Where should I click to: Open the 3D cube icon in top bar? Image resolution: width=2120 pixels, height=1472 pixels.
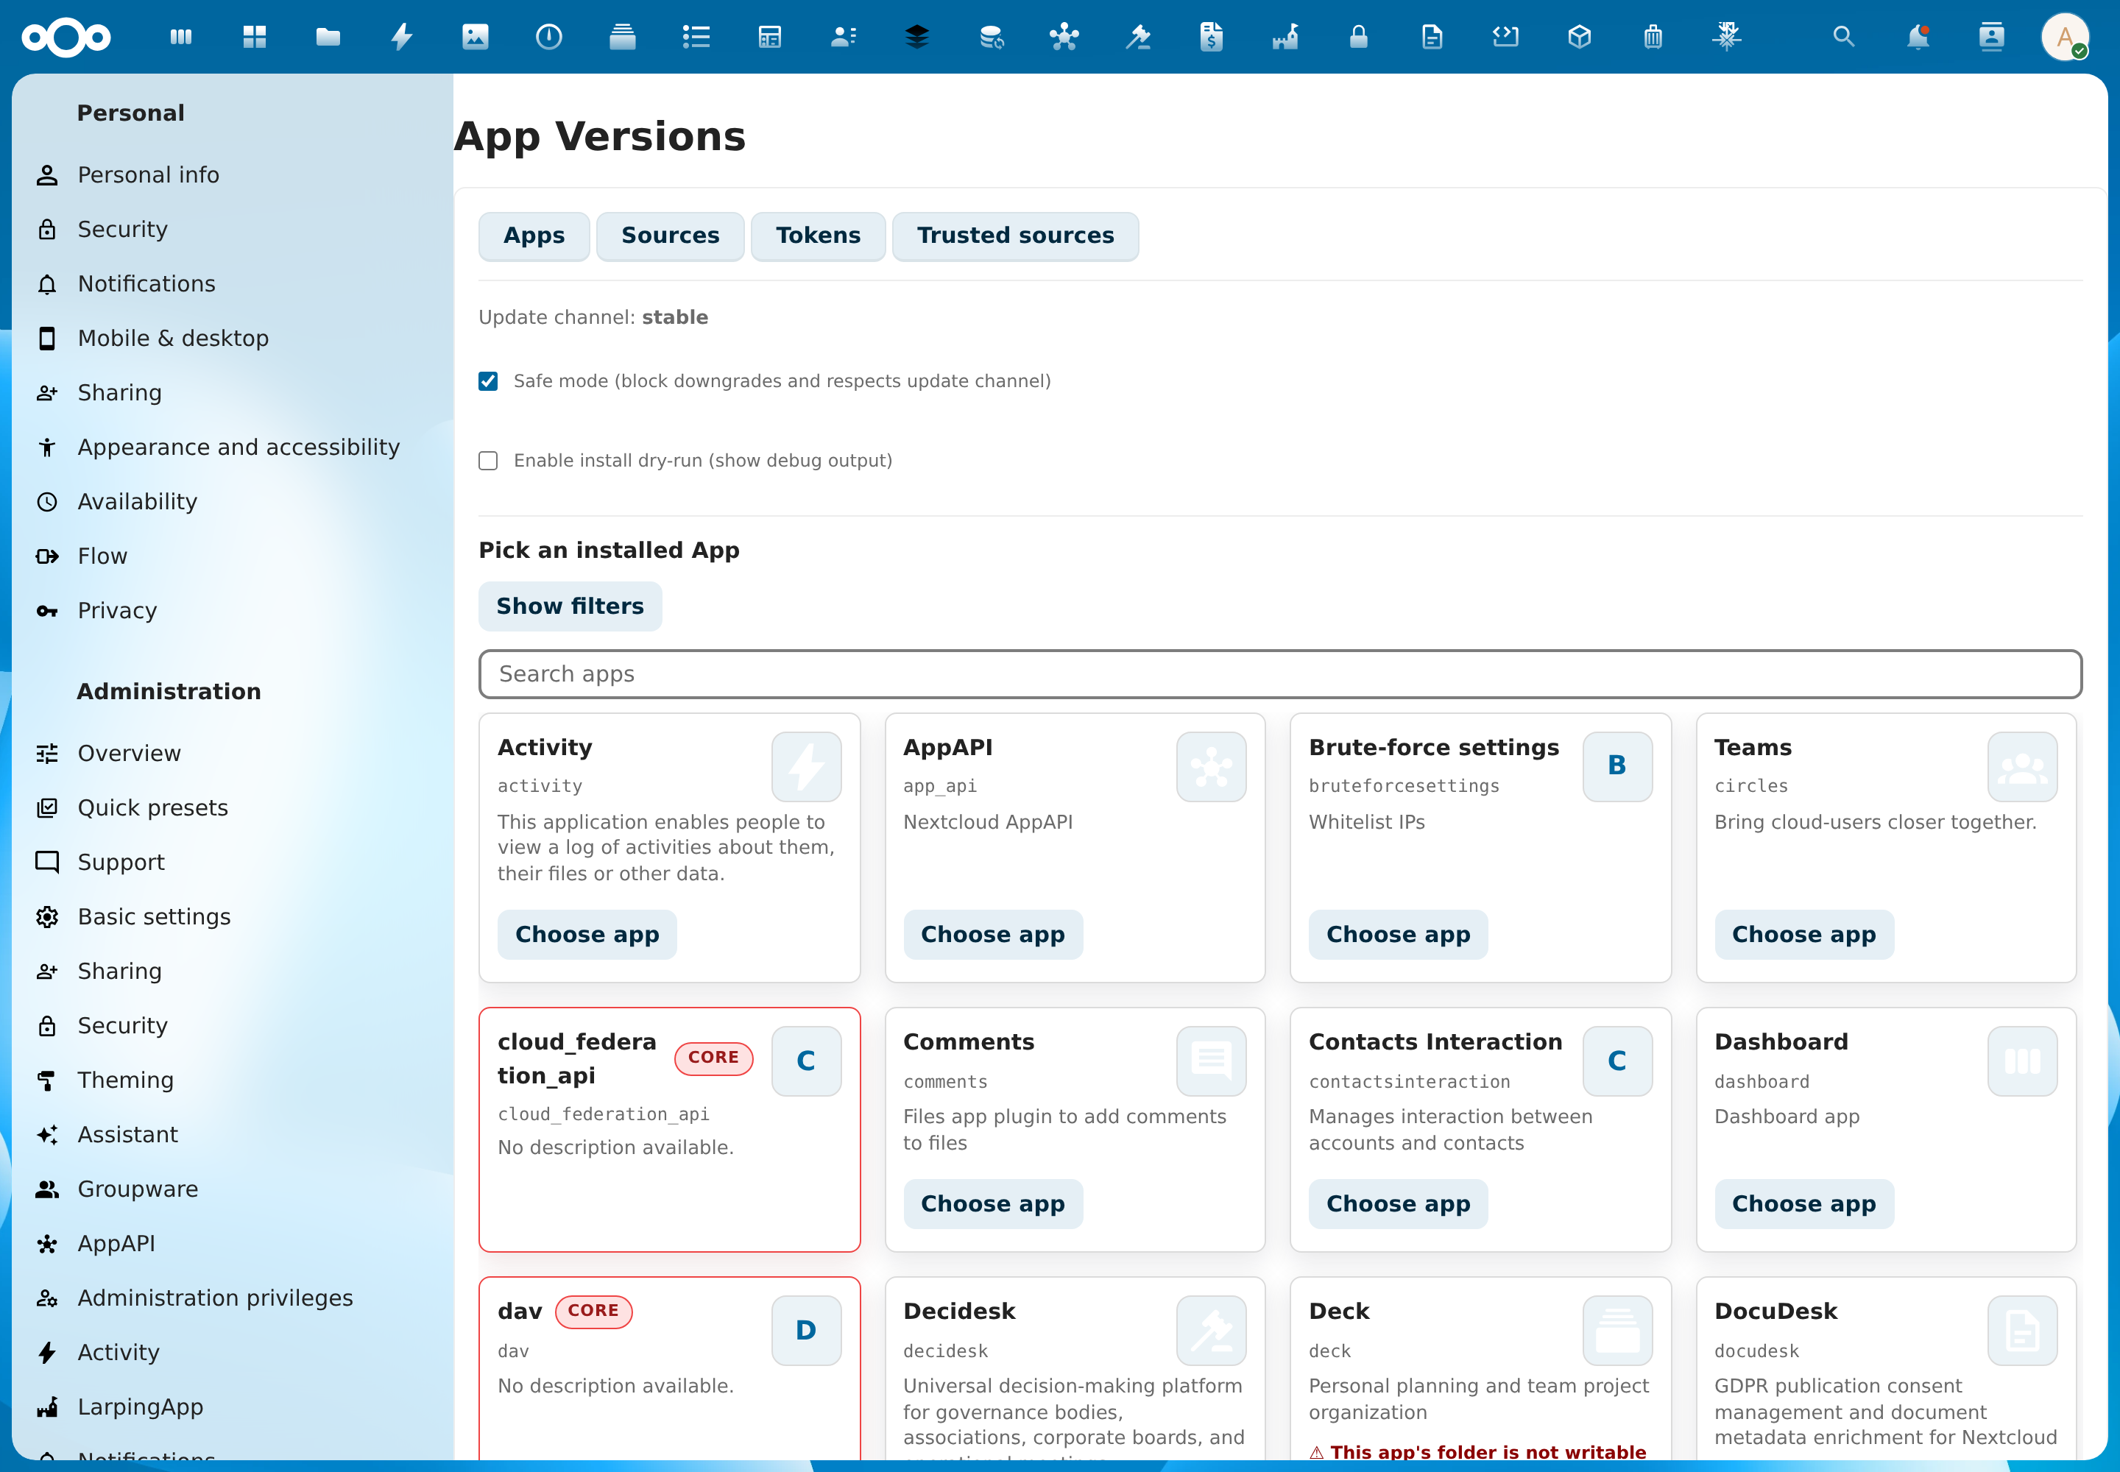[1580, 37]
